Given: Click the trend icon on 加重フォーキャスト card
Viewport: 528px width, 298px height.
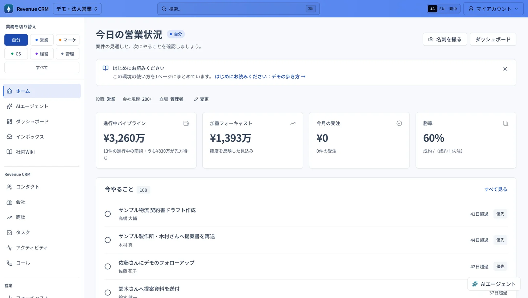Looking at the screenshot, I should [293, 123].
